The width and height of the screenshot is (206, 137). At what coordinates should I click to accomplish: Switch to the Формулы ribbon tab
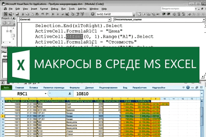tap(75, 88)
